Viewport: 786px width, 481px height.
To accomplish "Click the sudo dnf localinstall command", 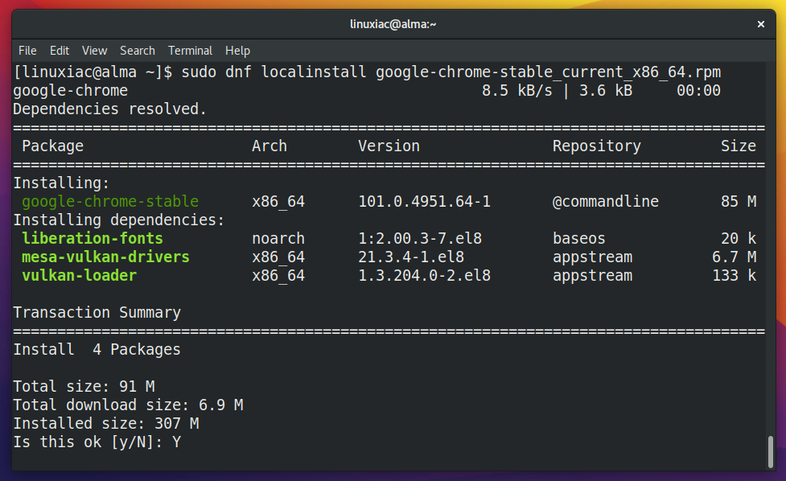I will coord(451,72).
